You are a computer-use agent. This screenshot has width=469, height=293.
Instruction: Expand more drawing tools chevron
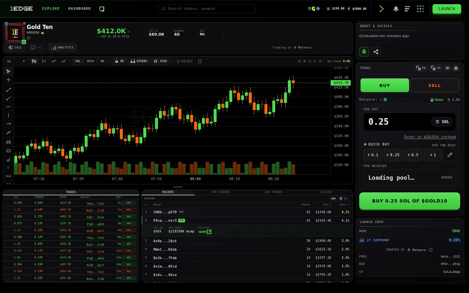point(8,183)
